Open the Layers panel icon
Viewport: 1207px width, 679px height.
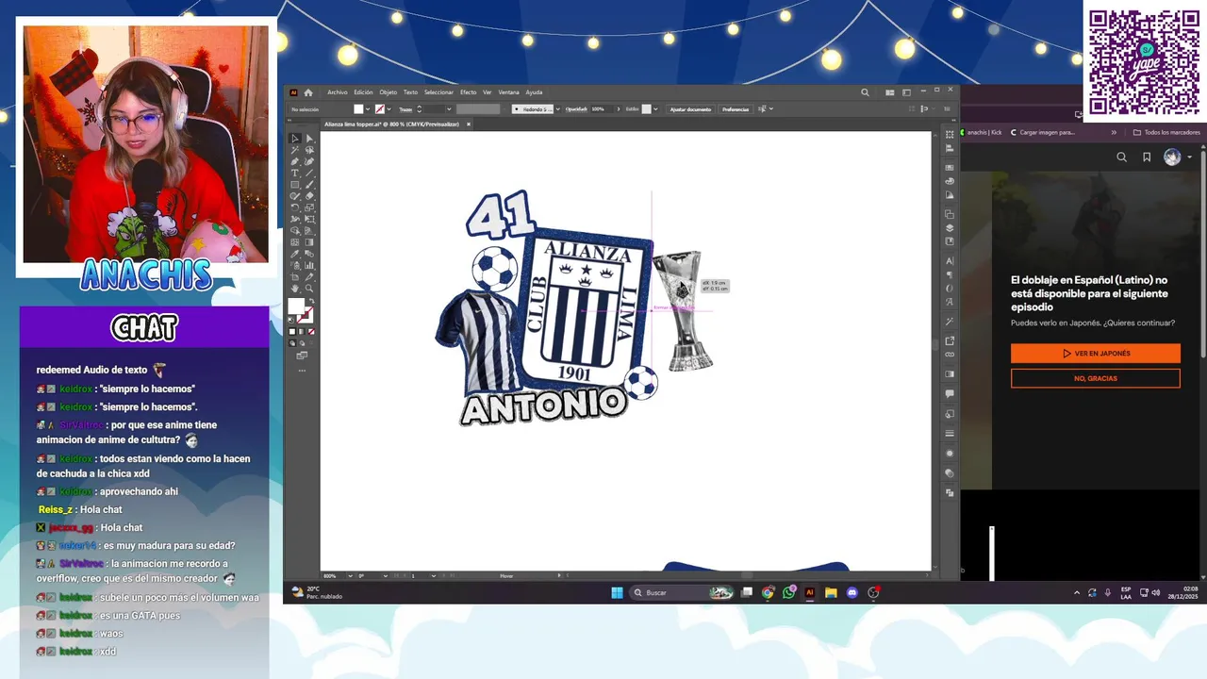click(x=950, y=228)
